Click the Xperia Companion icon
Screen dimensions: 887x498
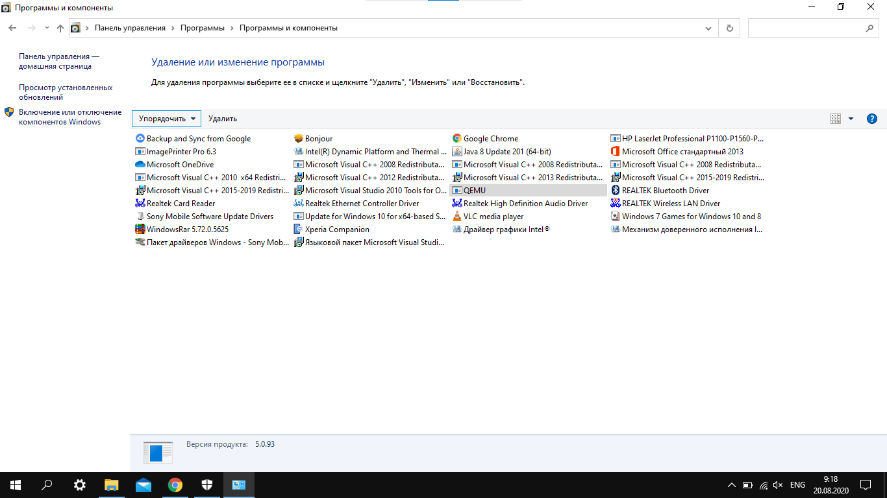click(298, 229)
